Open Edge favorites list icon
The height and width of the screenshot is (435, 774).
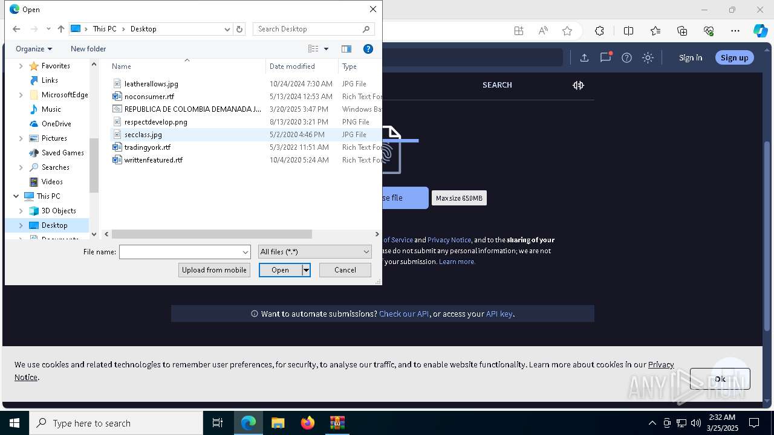pyautogui.click(x=655, y=31)
